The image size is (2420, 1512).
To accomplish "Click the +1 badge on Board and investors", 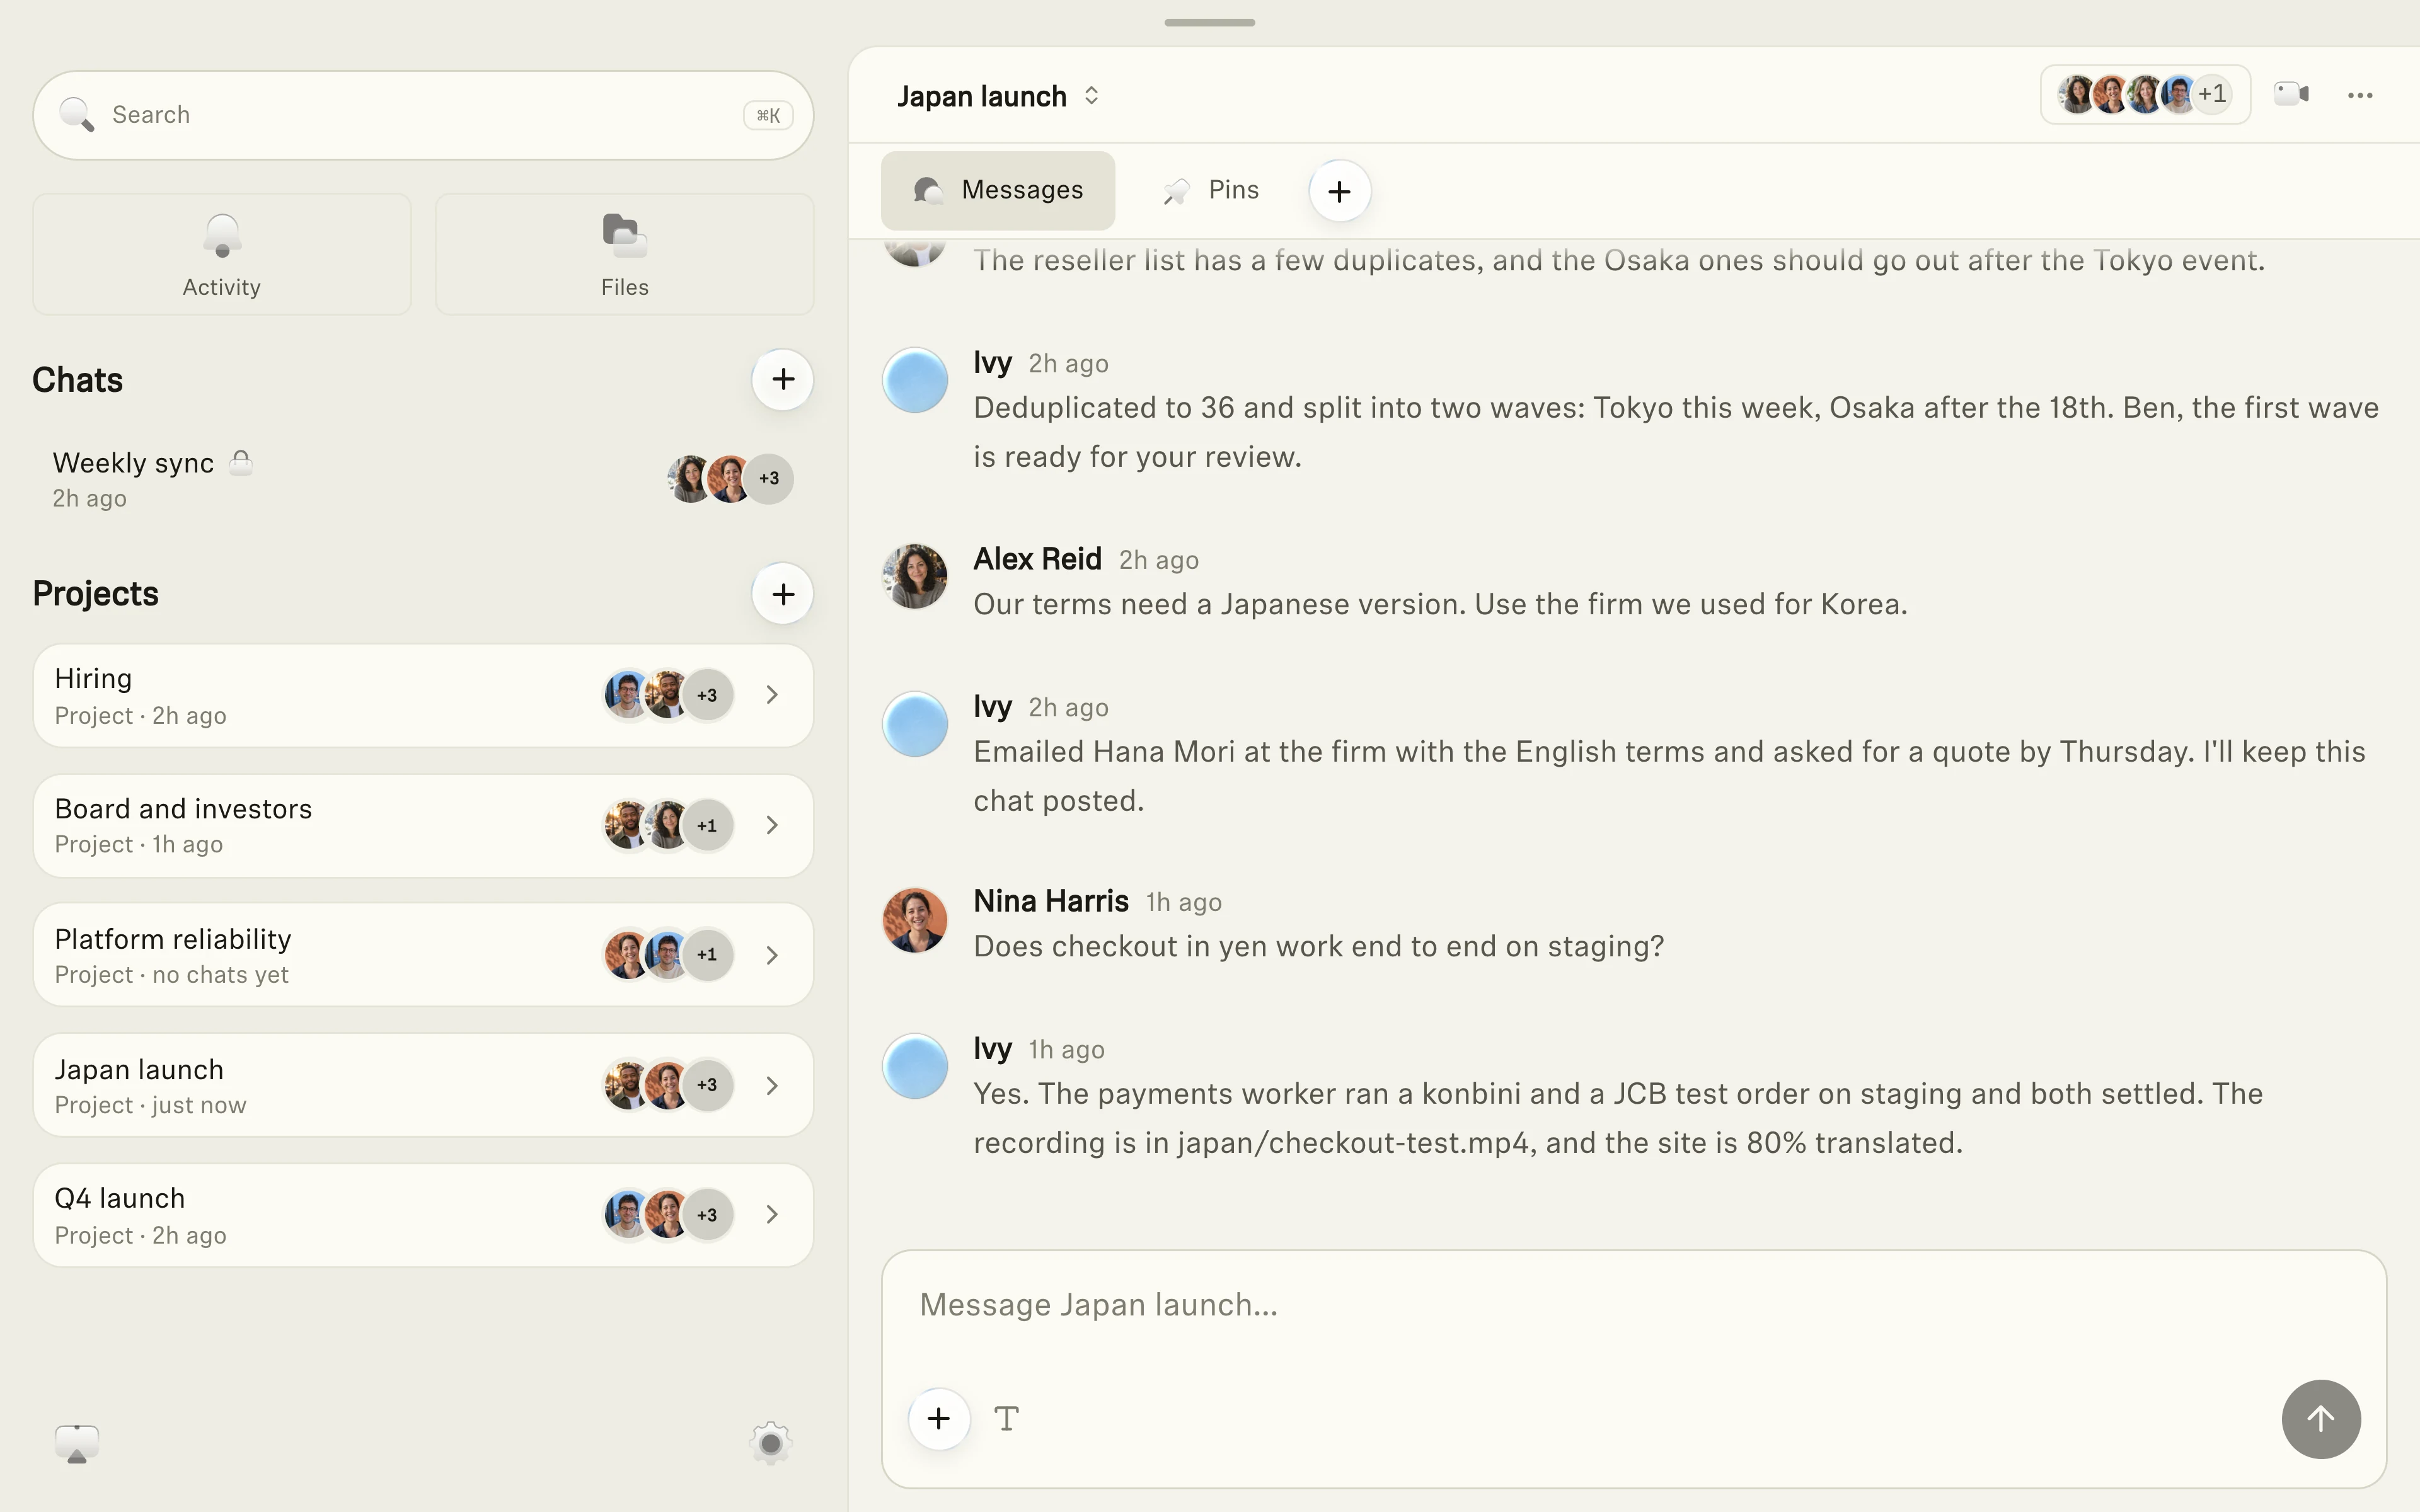I will (x=707, y=825).
